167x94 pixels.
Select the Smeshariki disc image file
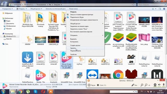pos(53,75)
